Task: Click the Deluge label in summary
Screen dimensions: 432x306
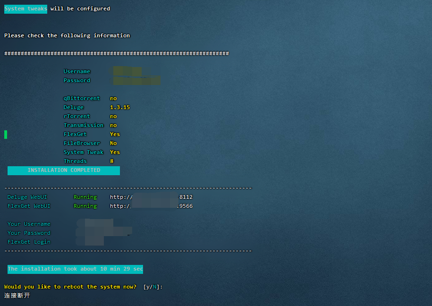Action: pos(74,107)
